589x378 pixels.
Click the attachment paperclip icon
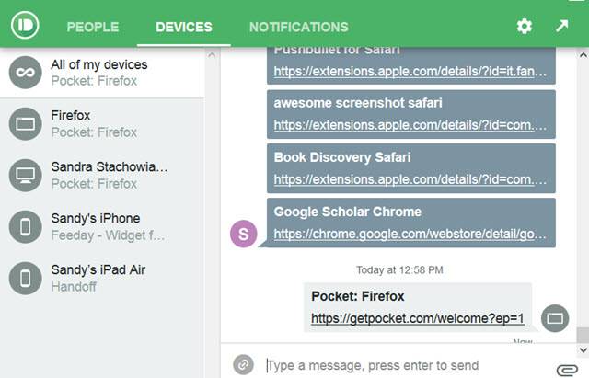pos(566,366)
